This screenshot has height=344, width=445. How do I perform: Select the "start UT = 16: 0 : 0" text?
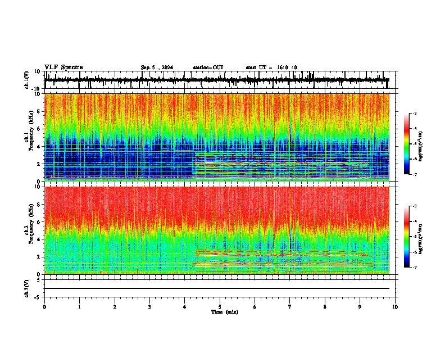click(x=271, y=67)
